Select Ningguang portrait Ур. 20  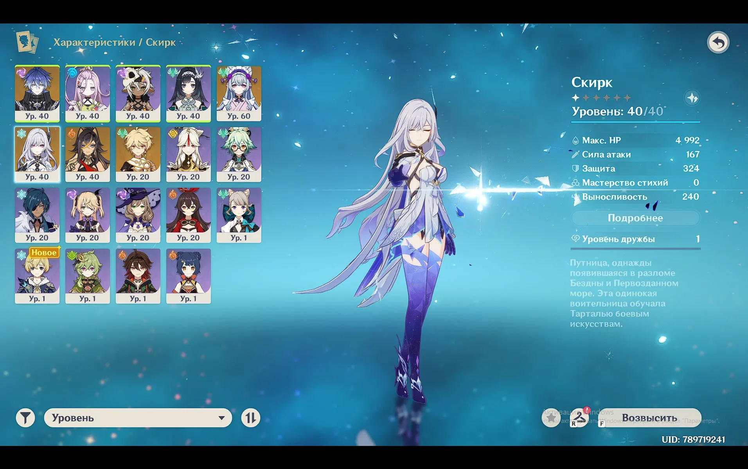coord(189,154)
